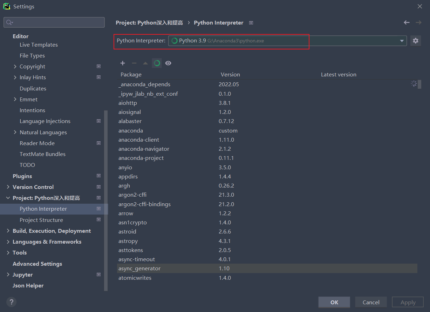Image resolution: width=430 pixels, height=312 pixels.
Task: Expand the Copyright tree node
Action: (x=15, y=66)
